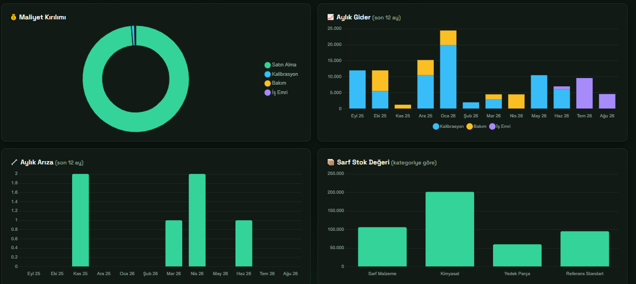Viewport: 636px width, 284px height.
Task: Click the purple İş Emri swatch in doughnut legend
Action: 267,93
